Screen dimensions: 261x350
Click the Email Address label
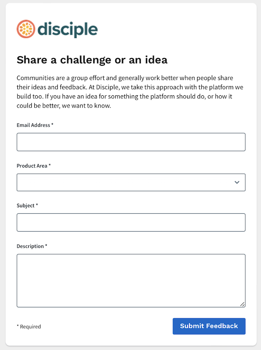click(x=33, y=125)
